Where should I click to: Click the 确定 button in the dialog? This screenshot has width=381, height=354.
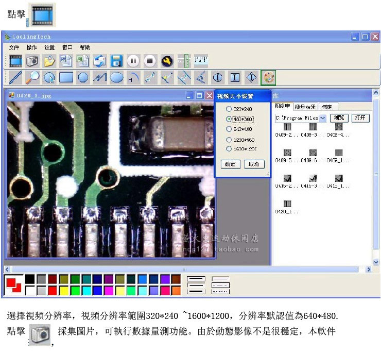tap(230, 164)
